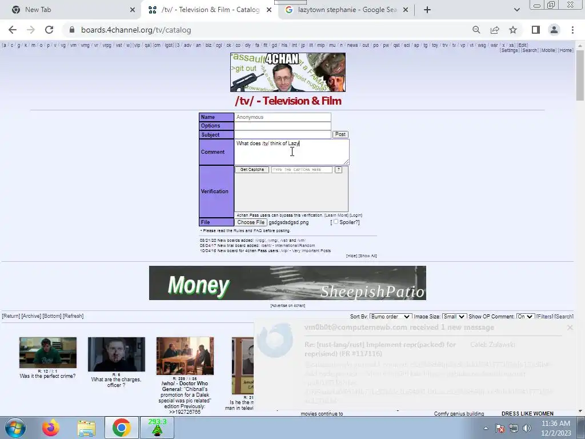Click into the Comment text area
Image resolution: width=585 pixels, height=439 pixels.
pyautogui.click(x=292, y=152)
